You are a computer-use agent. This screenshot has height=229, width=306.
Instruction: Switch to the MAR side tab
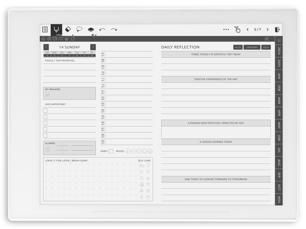tap(279, 101)
